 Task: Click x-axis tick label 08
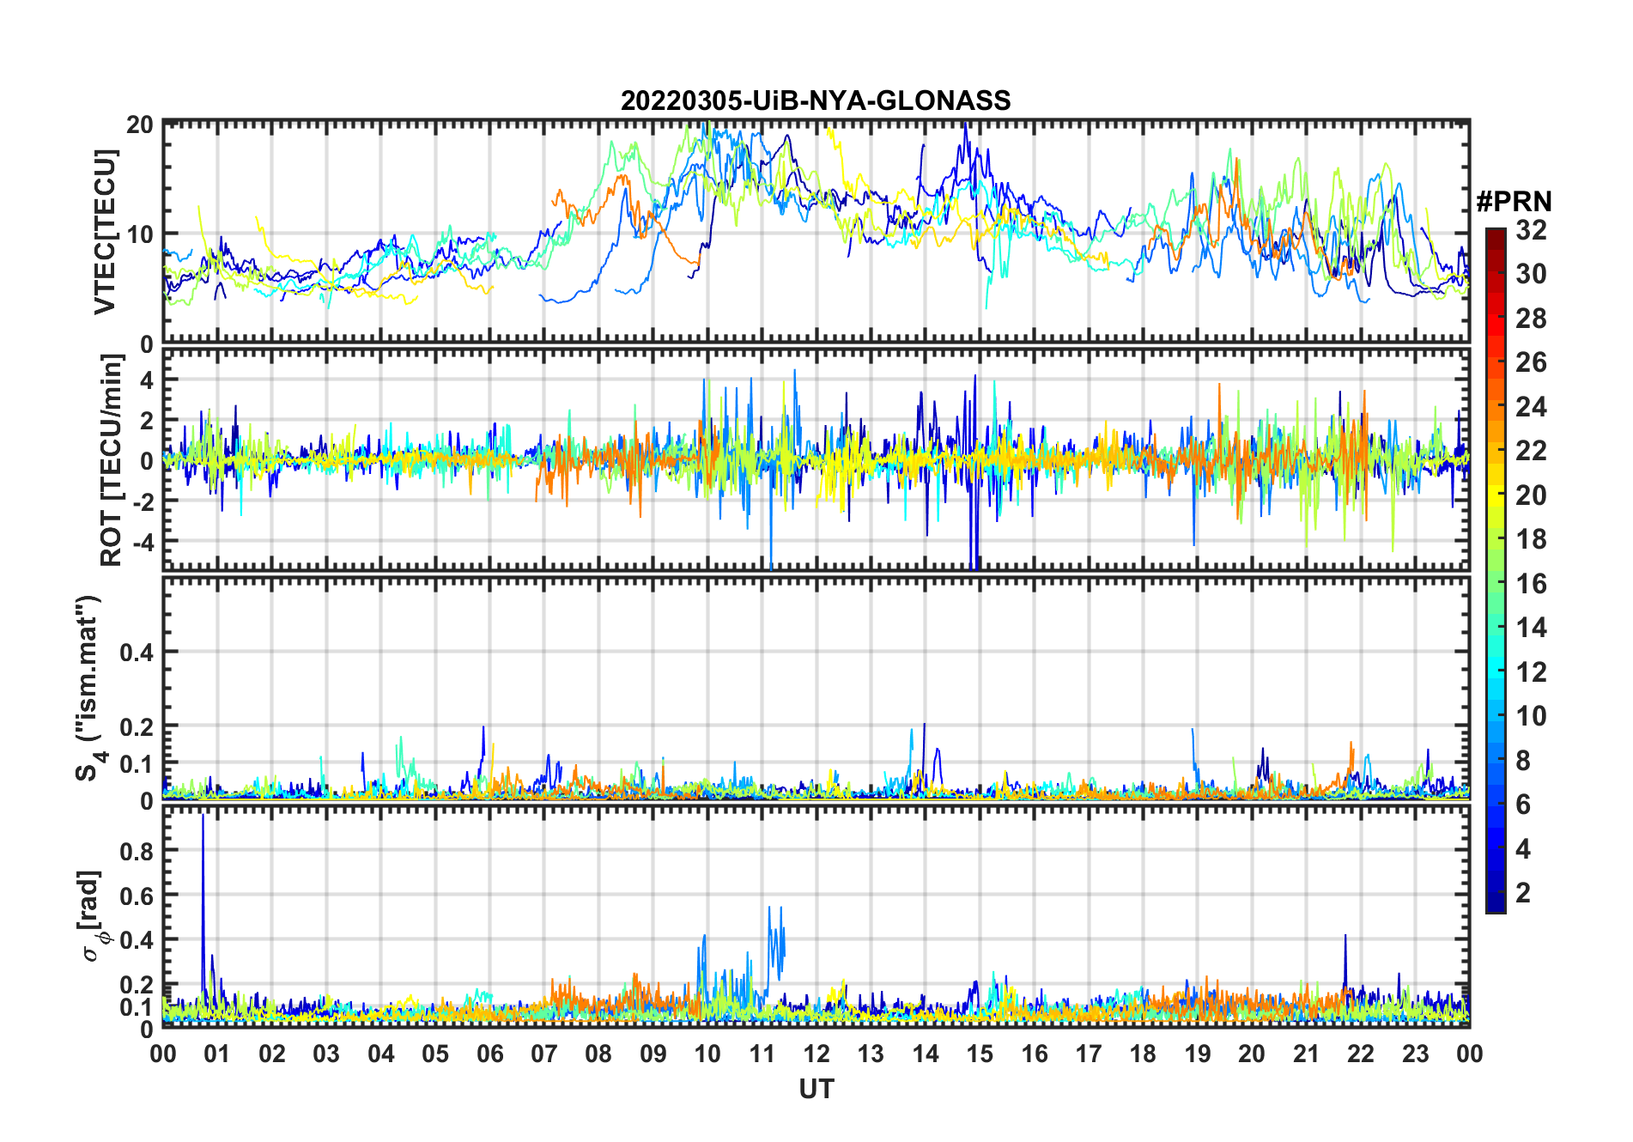(598, 1054)
